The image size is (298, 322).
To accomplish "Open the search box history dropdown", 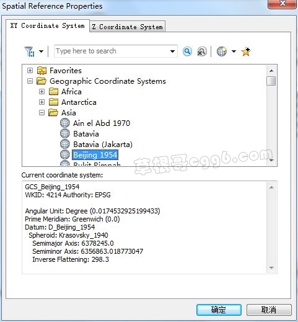I will [x=172, y=51].
